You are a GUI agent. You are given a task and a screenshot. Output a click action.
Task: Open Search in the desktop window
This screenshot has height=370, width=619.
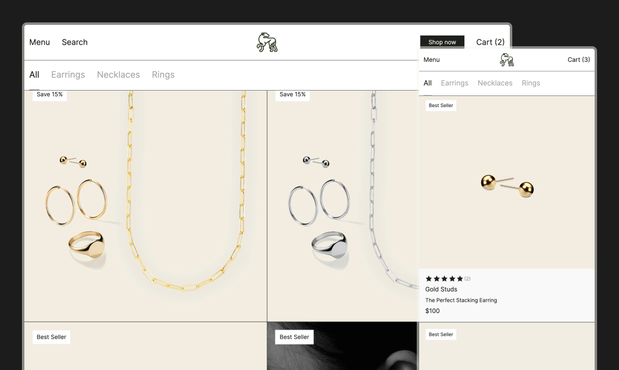[x=75, y=42]
